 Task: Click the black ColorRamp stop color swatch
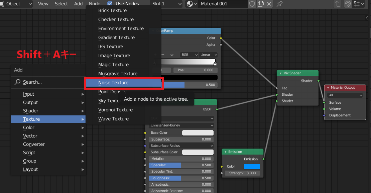point(189,78)
